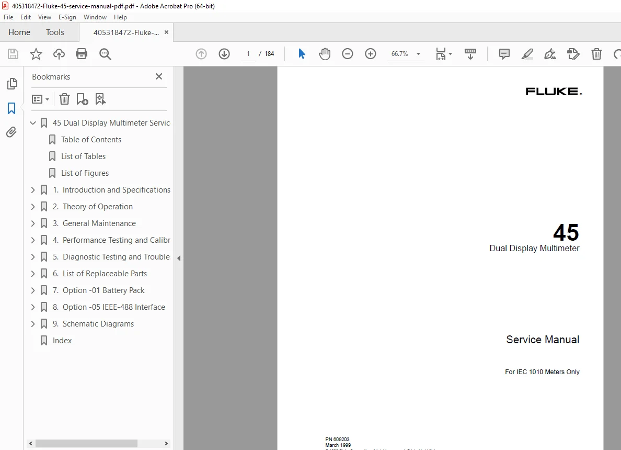Click the Fit page scrolling icon

[441, 54]
